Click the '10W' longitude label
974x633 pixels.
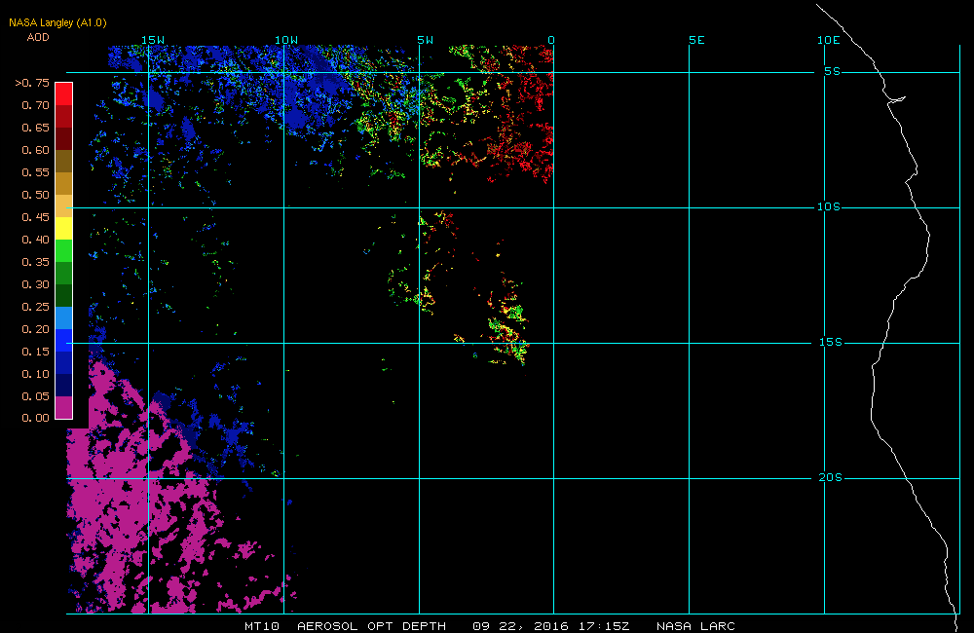(x=286, y=40)
